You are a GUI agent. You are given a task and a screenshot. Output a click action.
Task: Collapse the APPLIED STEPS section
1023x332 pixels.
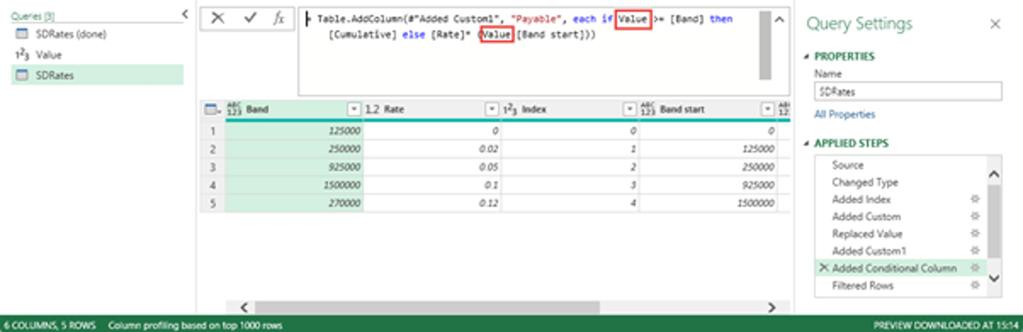(806, 144)
